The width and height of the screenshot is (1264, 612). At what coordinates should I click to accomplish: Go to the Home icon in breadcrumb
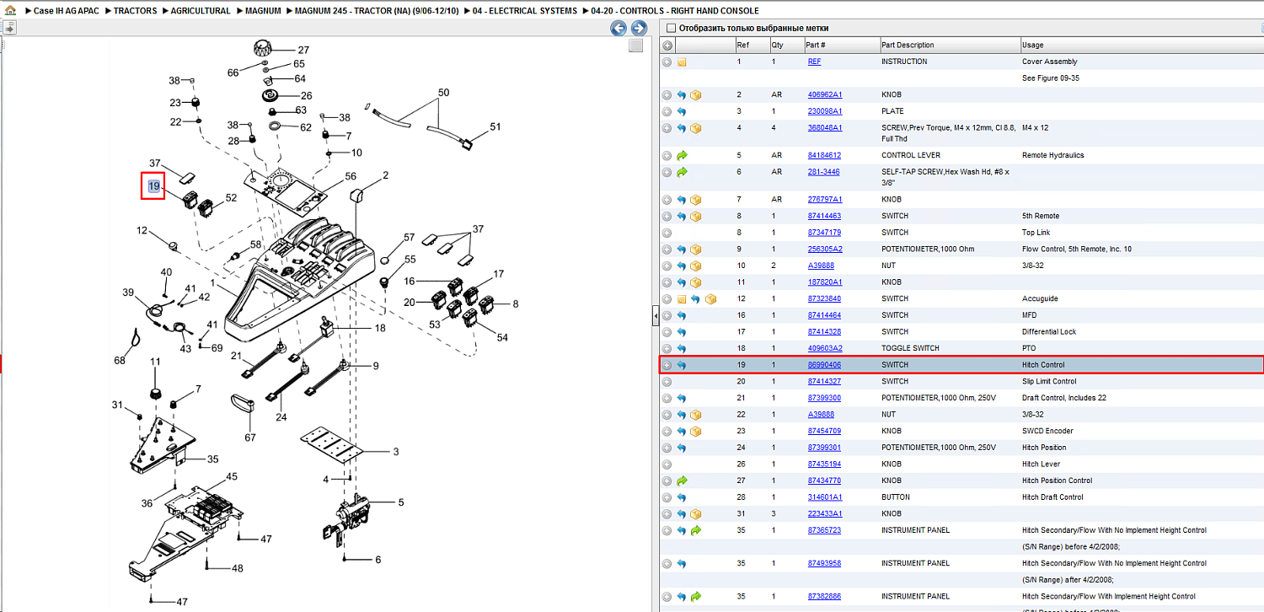pyautogui.click(x=11, y=11)
